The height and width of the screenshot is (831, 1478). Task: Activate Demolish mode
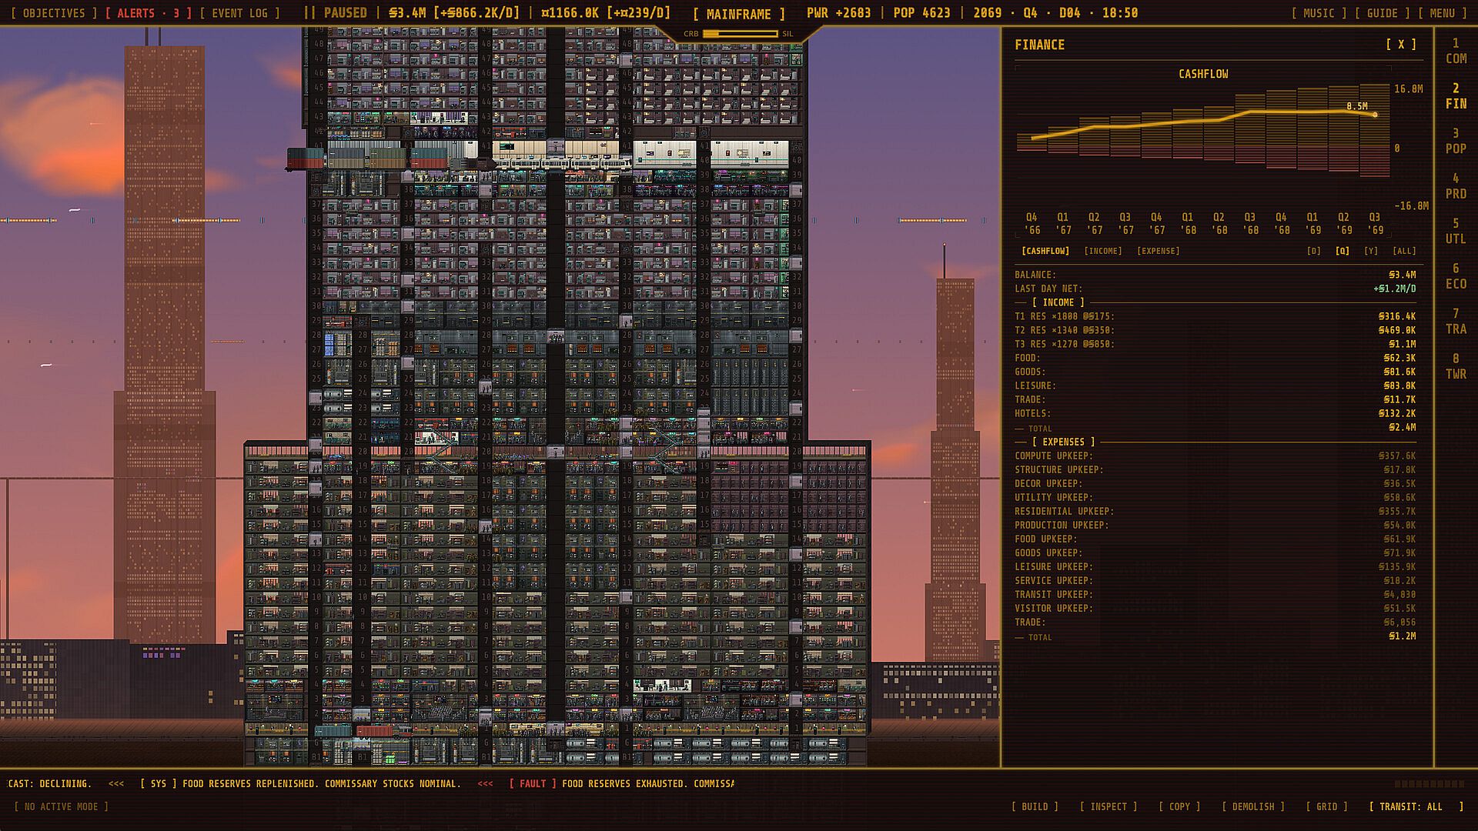point(1253,806)
